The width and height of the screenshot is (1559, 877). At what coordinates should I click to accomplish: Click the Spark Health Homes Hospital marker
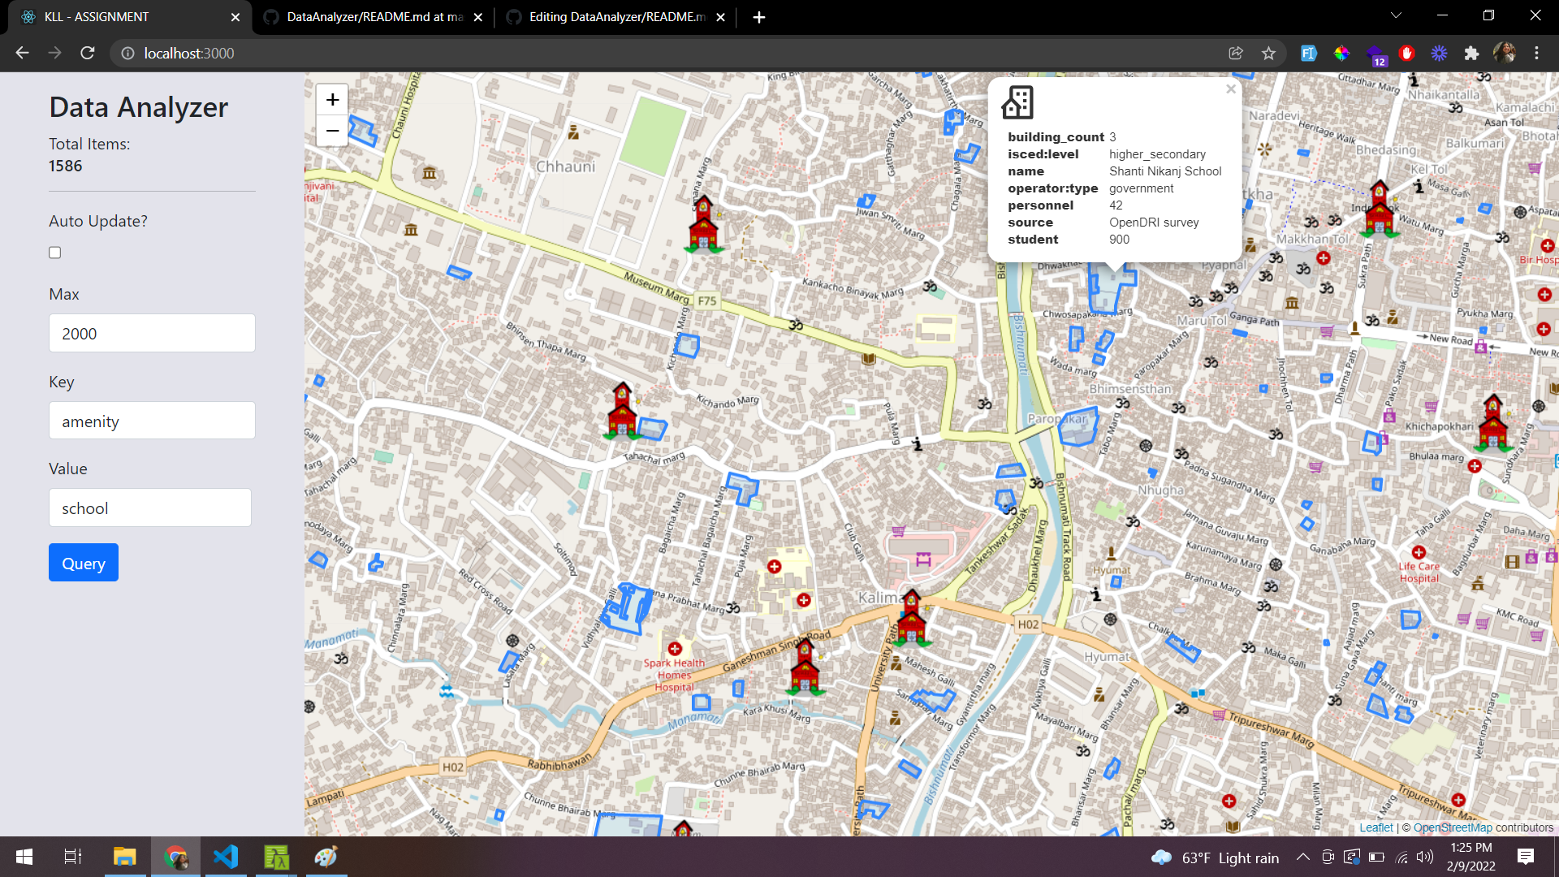click(675, 649)
